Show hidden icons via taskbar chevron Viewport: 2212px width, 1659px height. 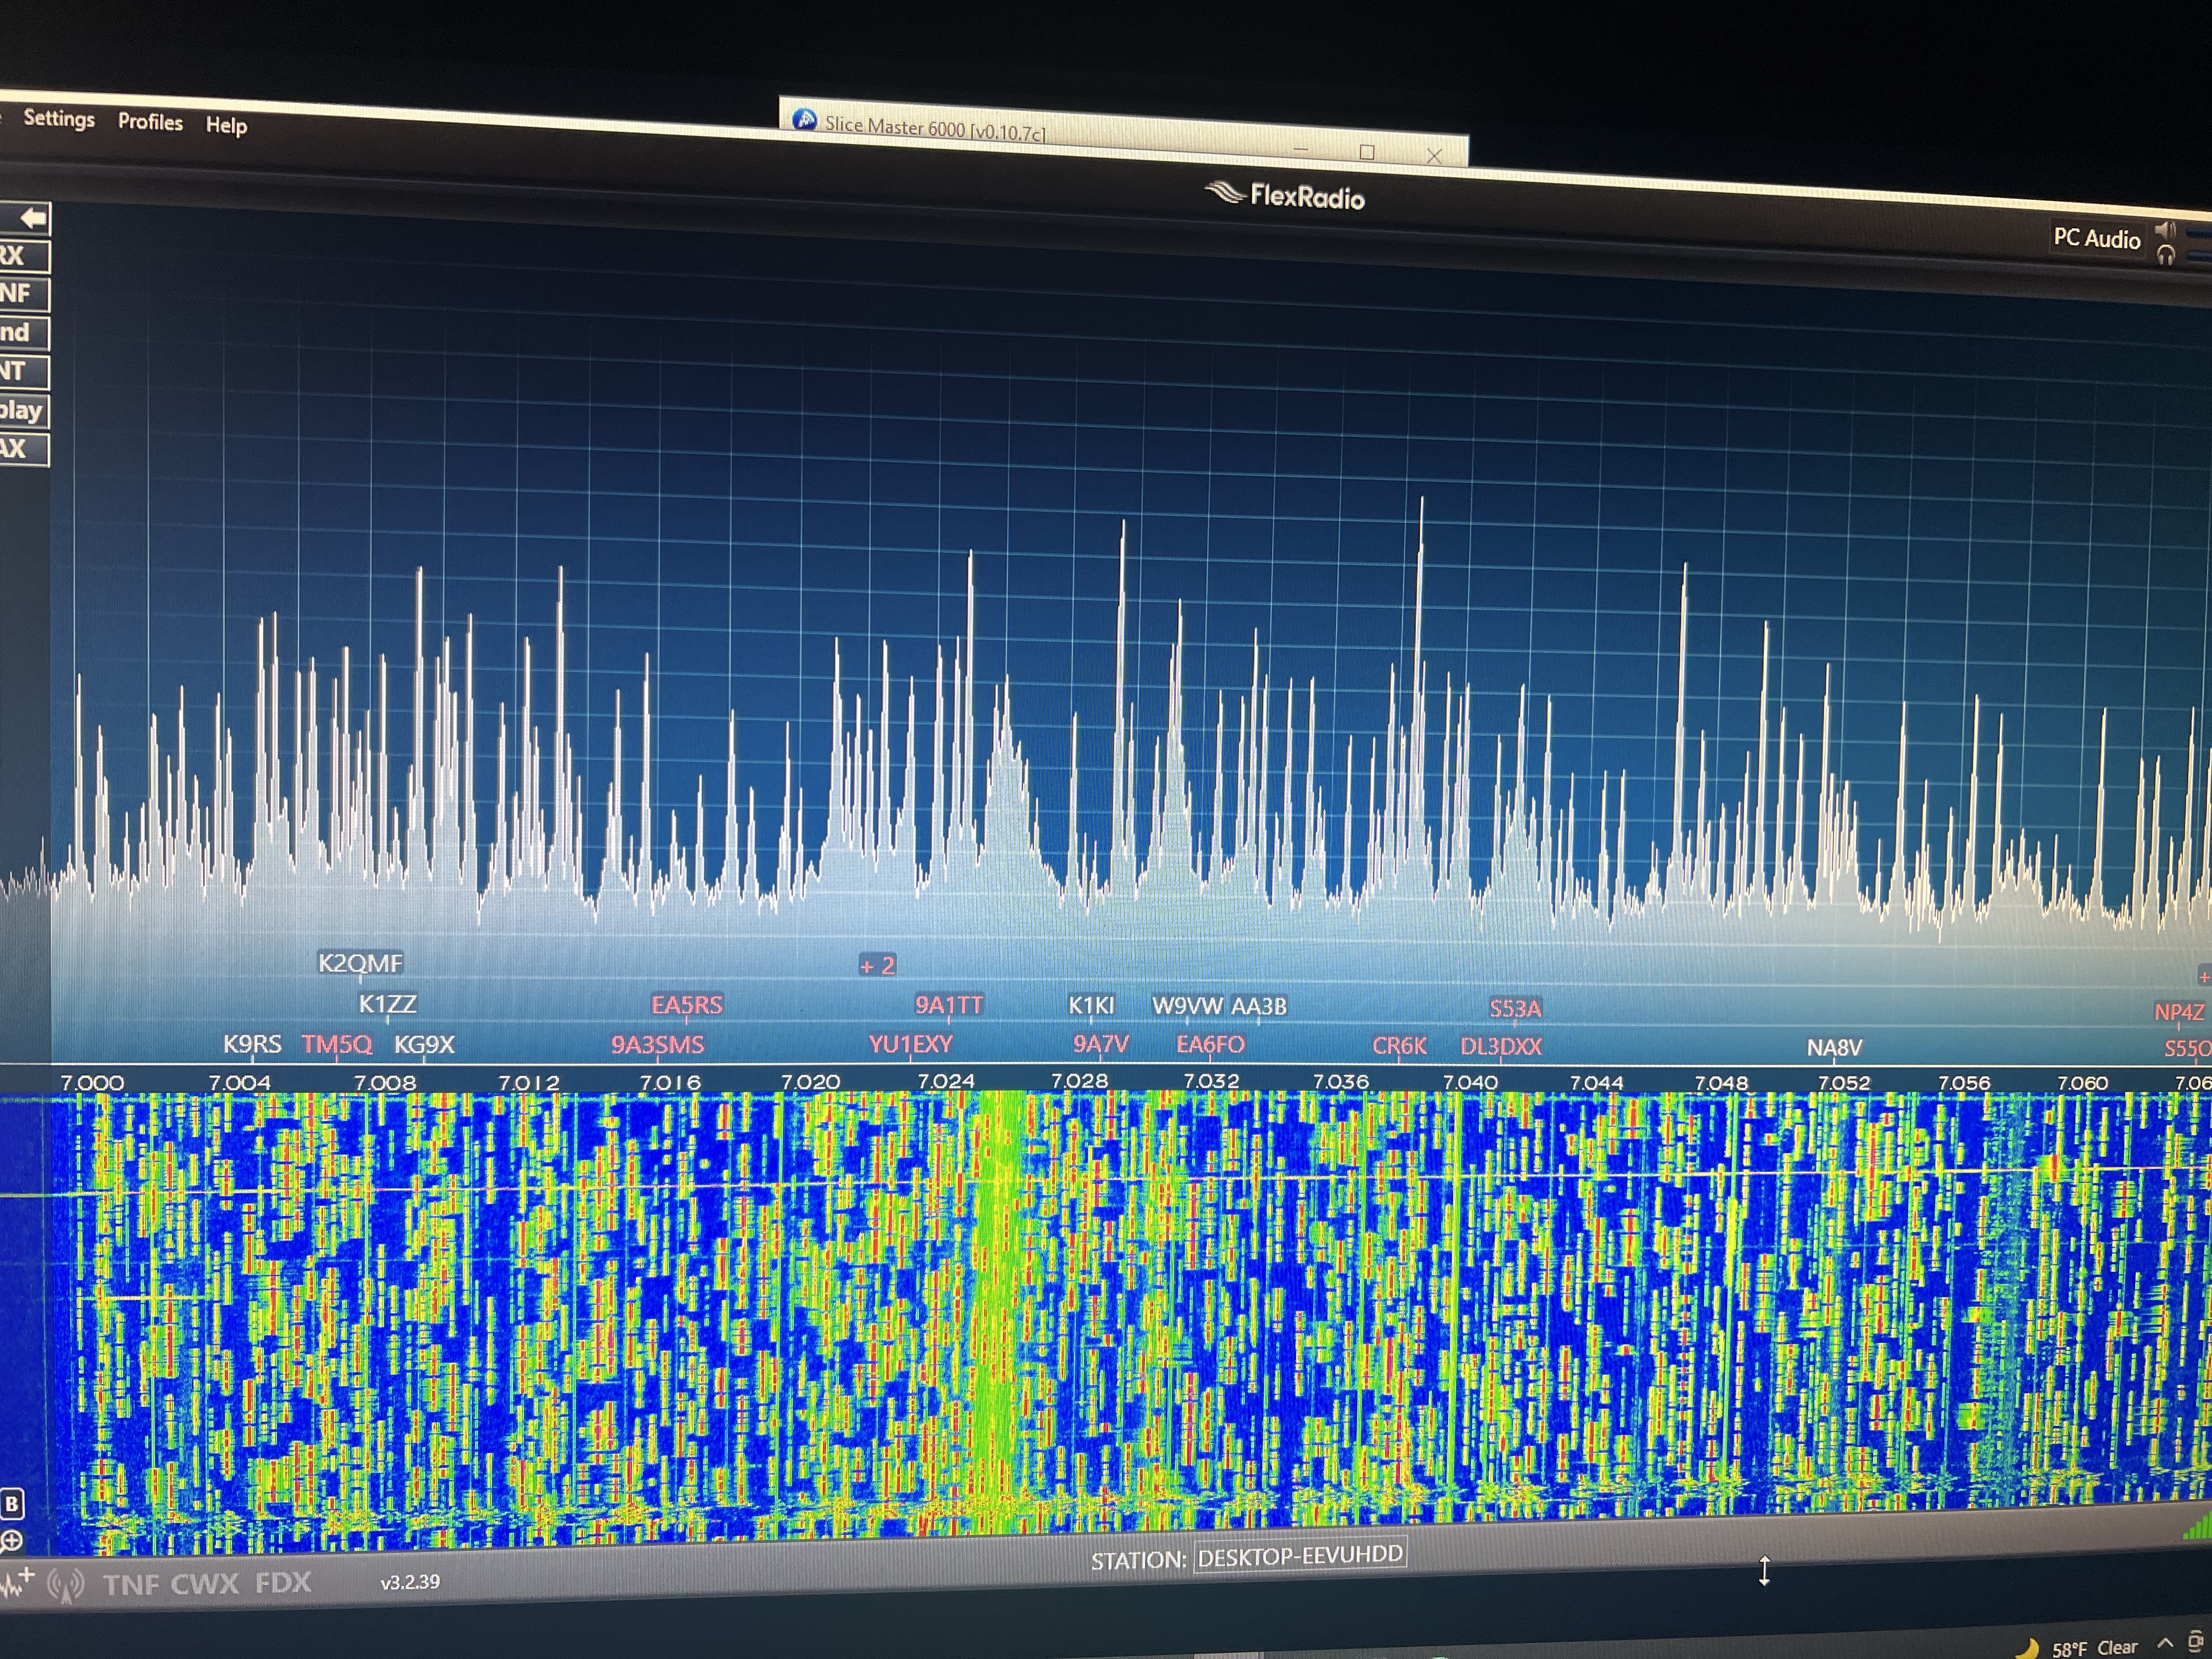(2165, 1643)
